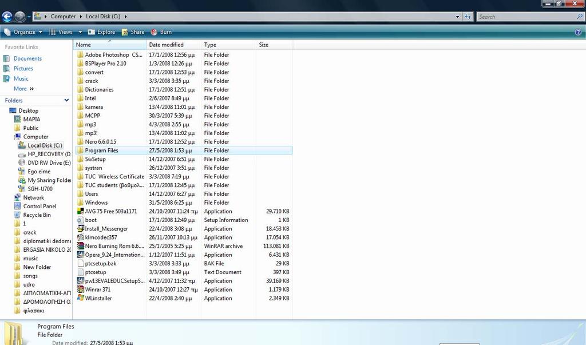Image resolution: width=586 pixels, height=345 pixels.
Task: Click the Winrar 371 application icon
Action: pos(80,290)
